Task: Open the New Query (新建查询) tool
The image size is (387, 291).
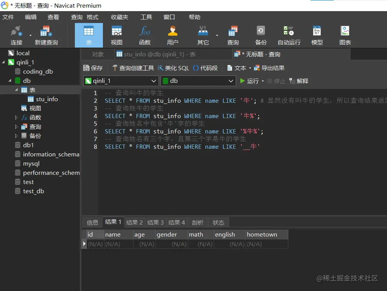Action: pos(46,36)
